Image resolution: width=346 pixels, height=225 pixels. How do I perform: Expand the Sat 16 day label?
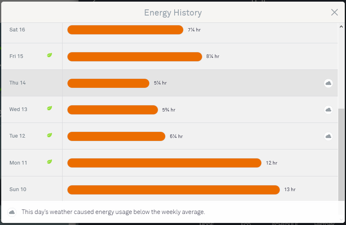(17, 30)
